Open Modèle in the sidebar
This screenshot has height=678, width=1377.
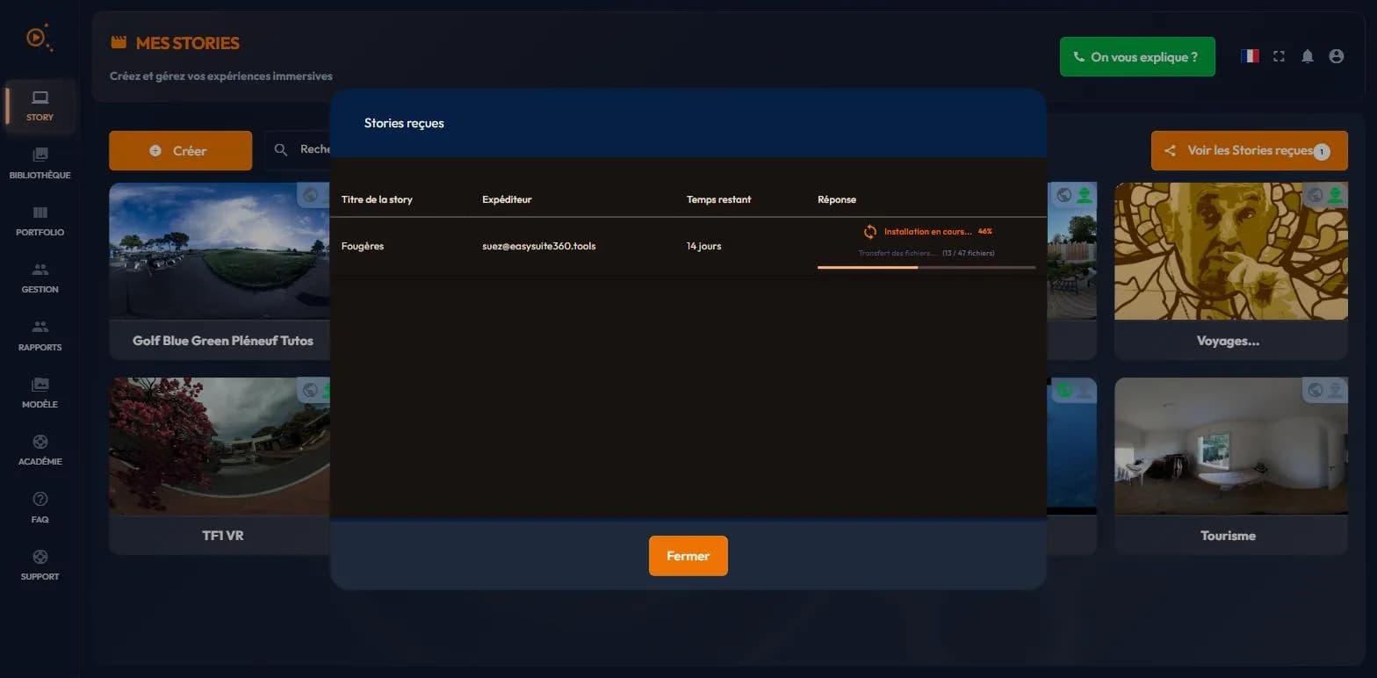pos(40,393)
